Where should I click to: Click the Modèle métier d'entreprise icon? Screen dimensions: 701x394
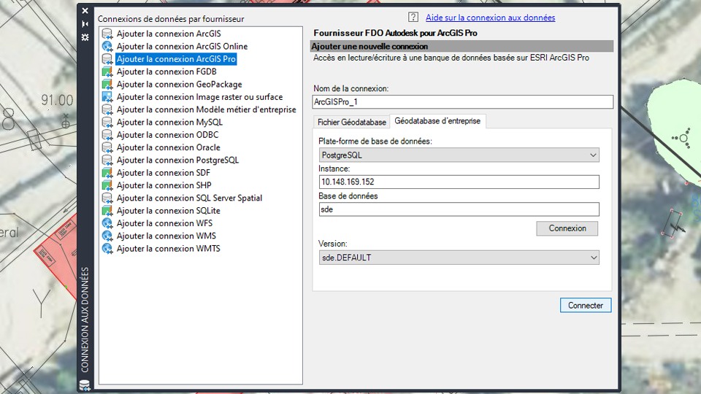[x=107, y=109]
